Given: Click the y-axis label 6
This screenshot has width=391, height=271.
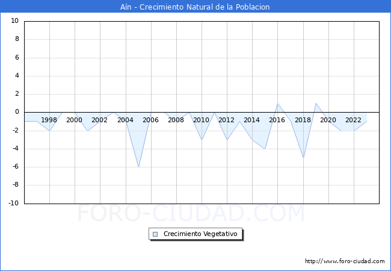Looking at the screenshot, I should click(17, 57).
